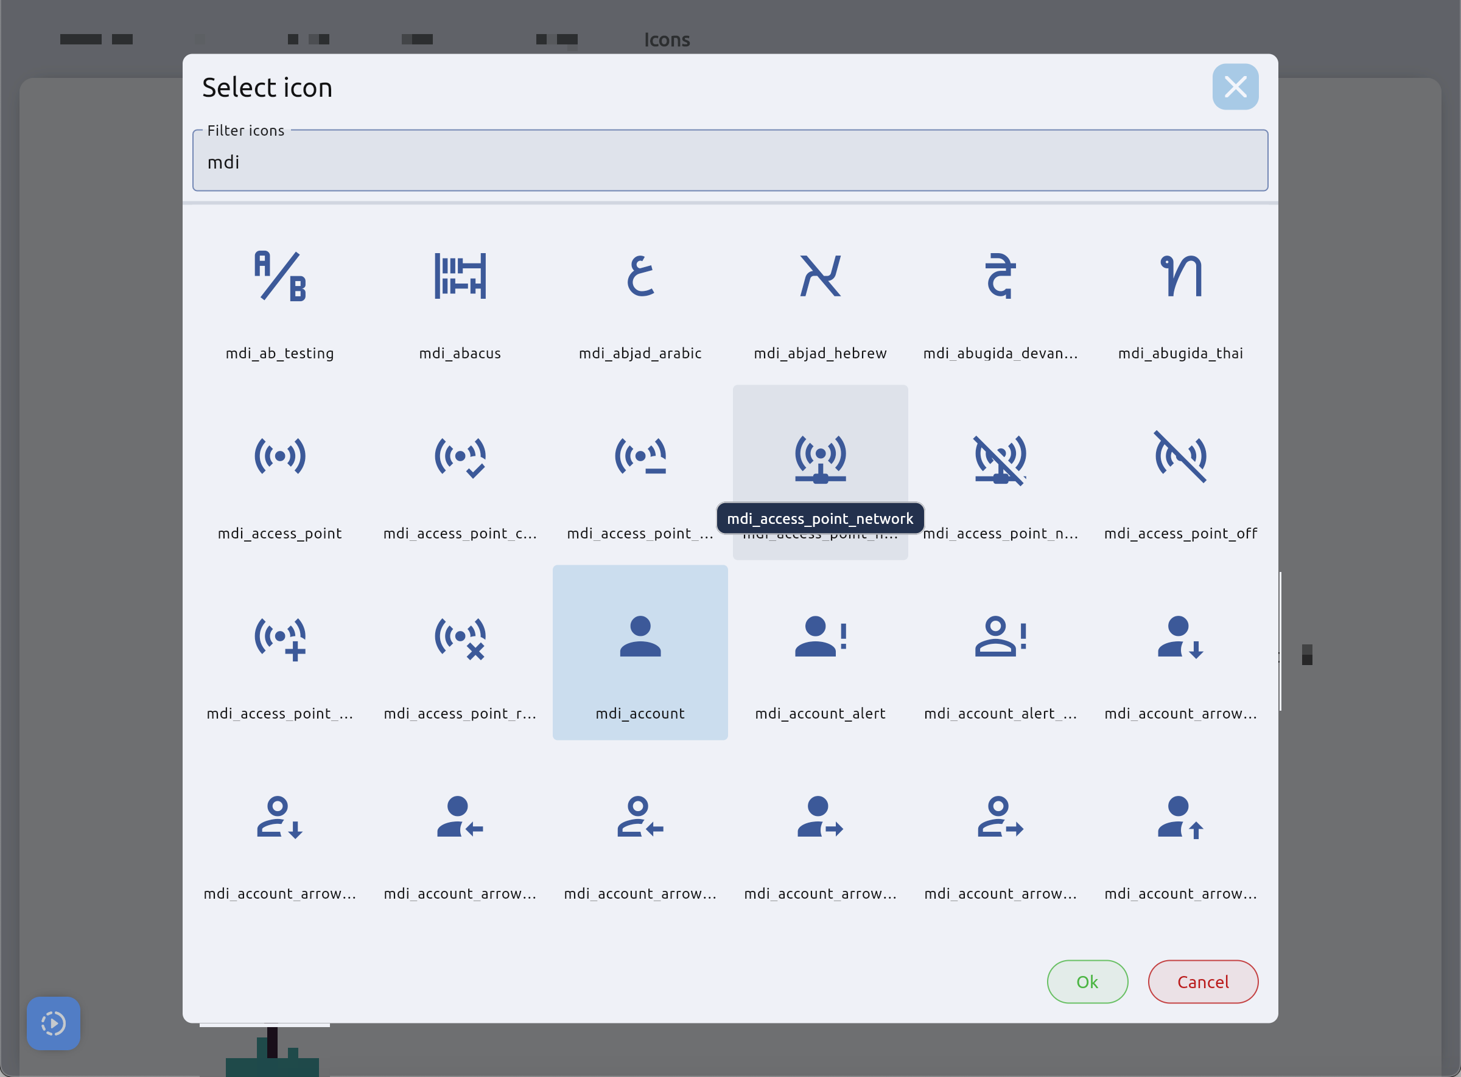Choose the filled account arrow left icon

460,832
